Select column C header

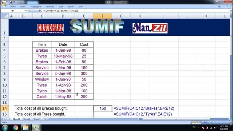42,16
